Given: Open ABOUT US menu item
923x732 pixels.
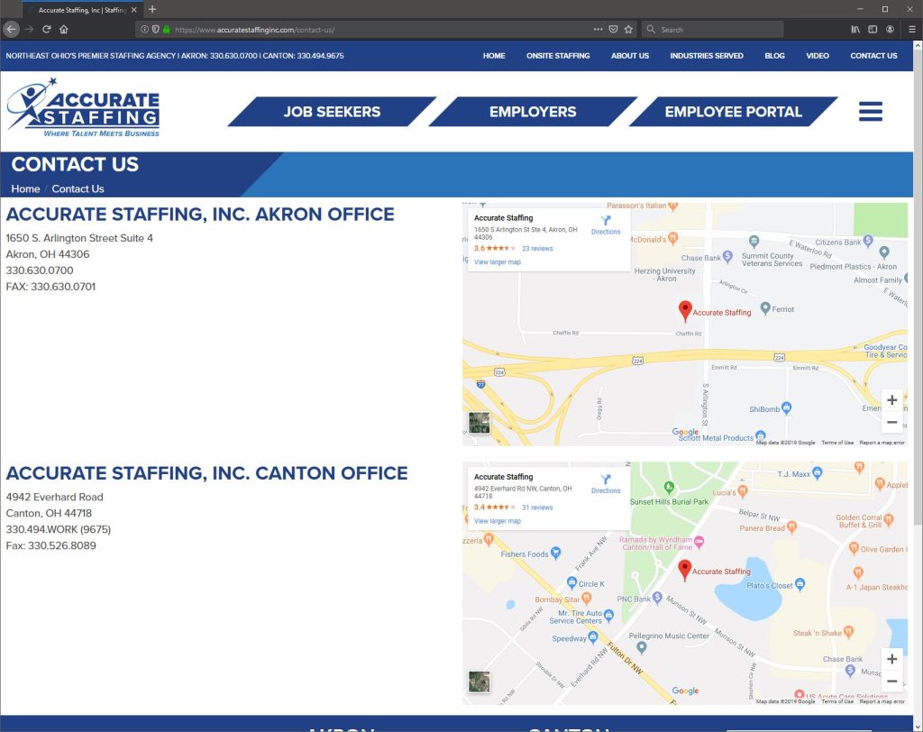Looking at the screenshot, I should 630,56.
